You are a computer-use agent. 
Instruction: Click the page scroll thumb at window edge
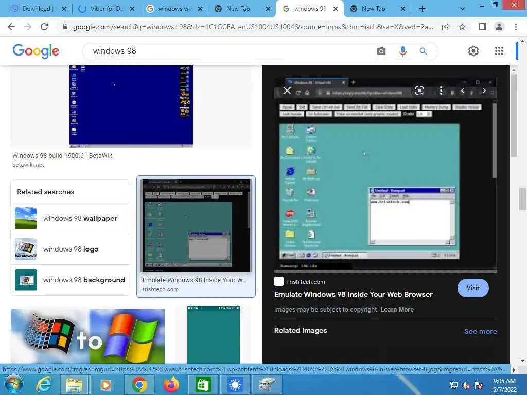(523, 199)
